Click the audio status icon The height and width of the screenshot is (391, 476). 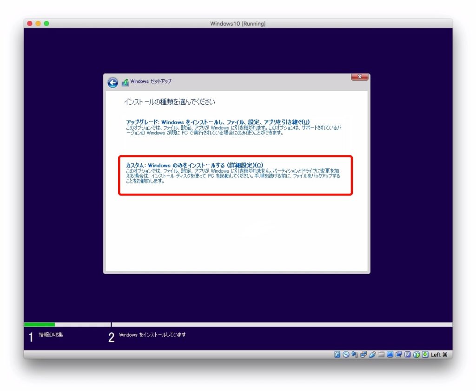355,355
